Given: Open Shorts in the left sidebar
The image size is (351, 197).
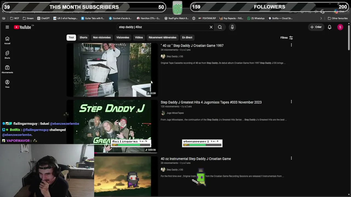Looking at the screenshot, I should [x=7, y=55].
